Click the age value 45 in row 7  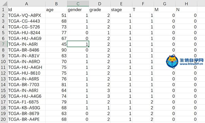56,44
